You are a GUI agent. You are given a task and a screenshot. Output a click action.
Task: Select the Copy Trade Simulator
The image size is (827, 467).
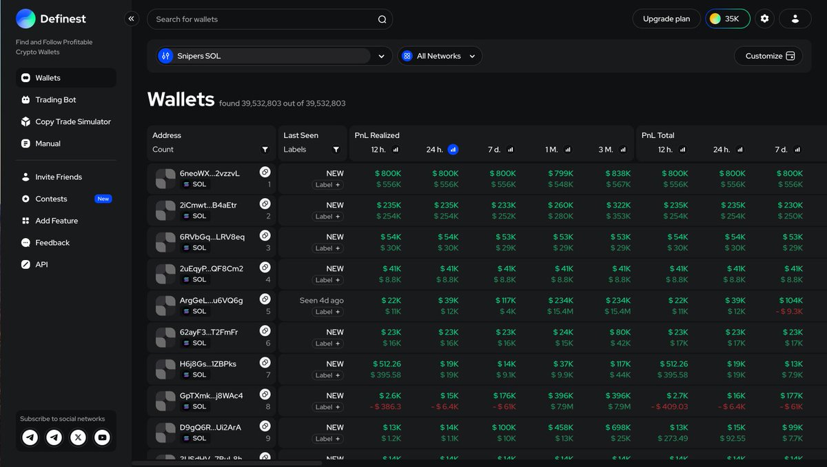(x=72, y=121)
